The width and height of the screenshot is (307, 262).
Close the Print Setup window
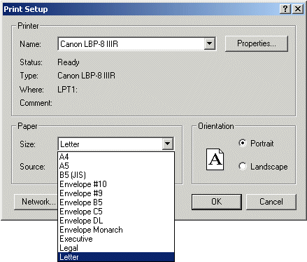298,9
